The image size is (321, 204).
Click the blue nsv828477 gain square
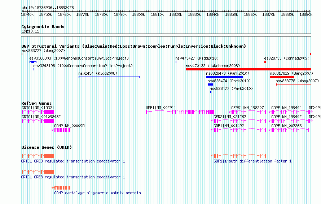[x=211, y=92]
